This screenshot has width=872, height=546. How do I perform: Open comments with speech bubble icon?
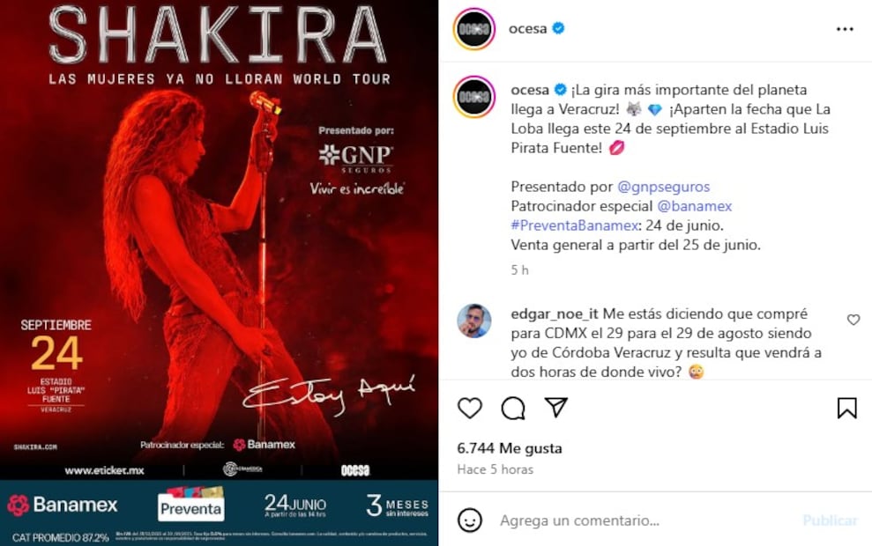click(x=513, y=409)
